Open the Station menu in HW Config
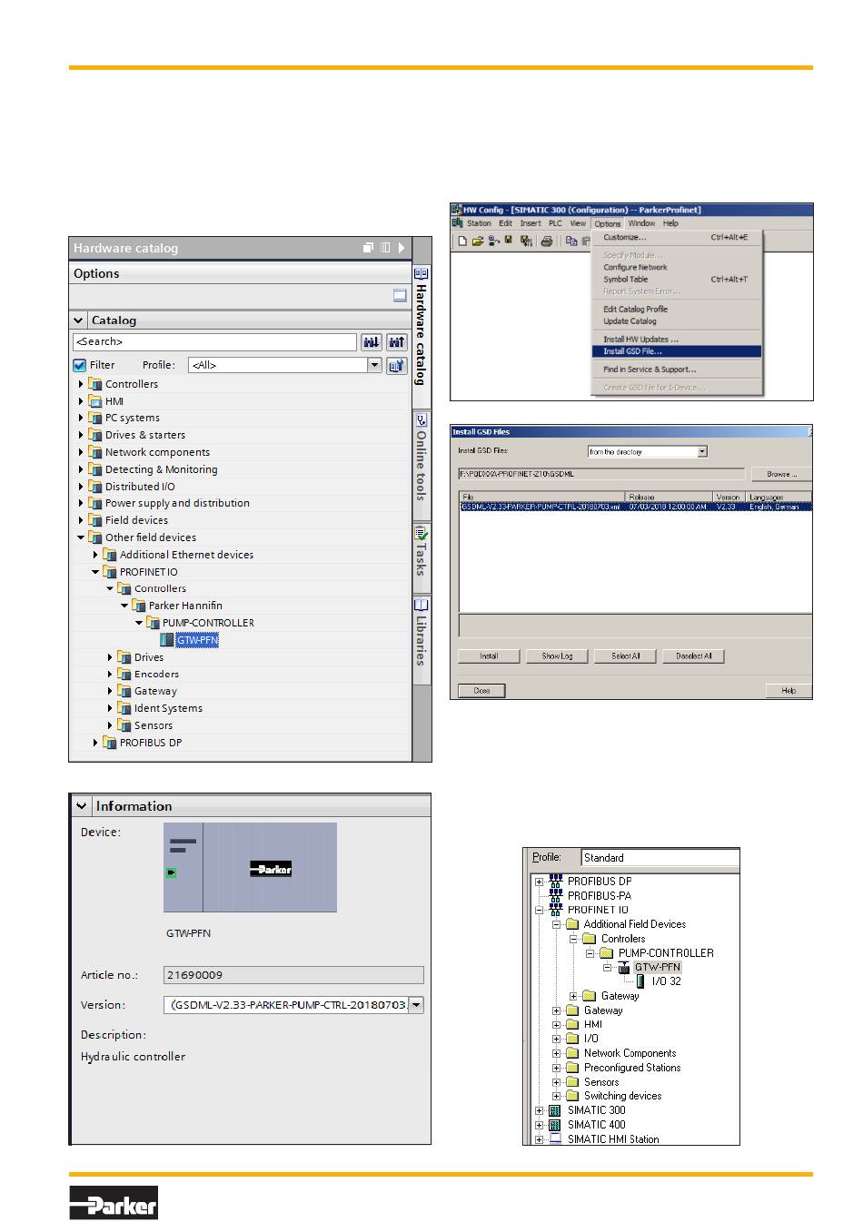 [x=479, y=223]
